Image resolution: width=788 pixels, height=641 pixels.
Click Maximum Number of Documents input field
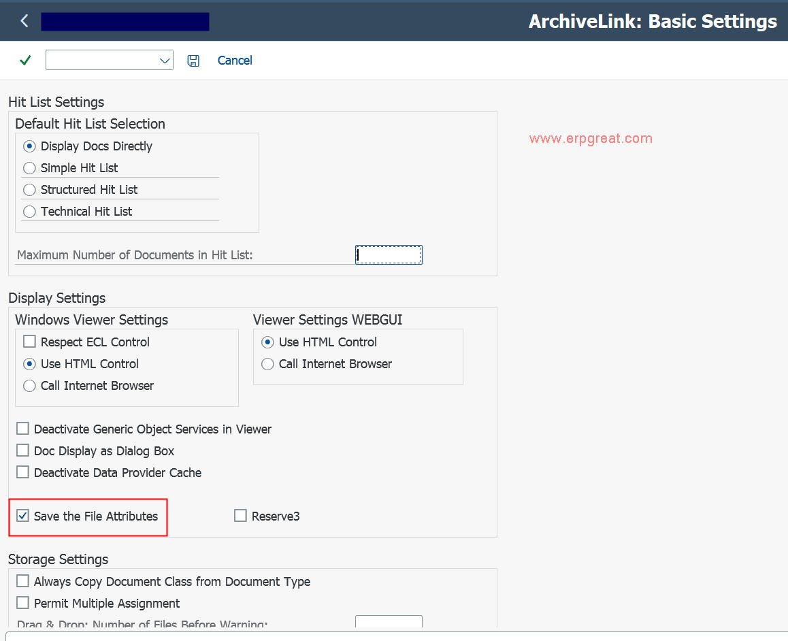pyautogui.click(x=389, y=255)
